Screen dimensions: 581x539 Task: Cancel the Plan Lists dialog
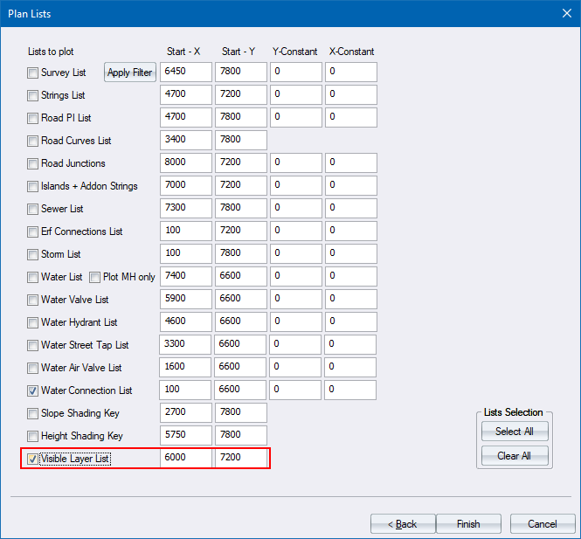pos(542,524)
